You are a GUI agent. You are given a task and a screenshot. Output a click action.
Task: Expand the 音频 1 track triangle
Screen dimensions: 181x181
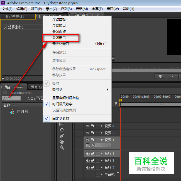point(102,153)
